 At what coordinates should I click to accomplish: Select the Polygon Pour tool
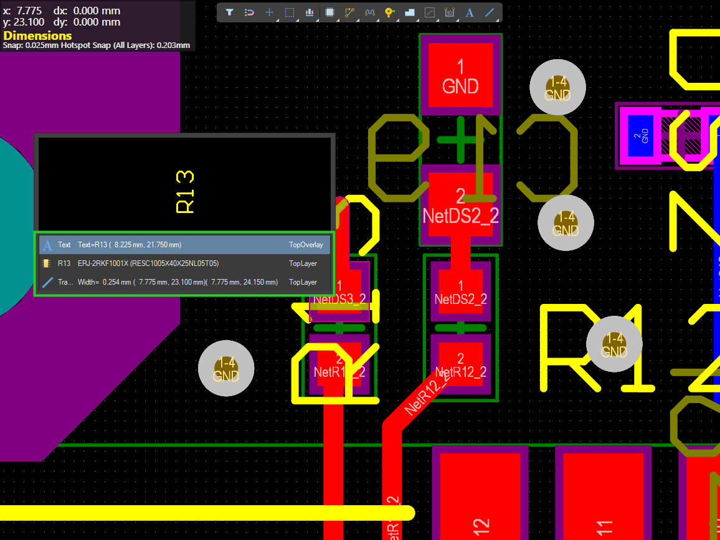[410, 12]
